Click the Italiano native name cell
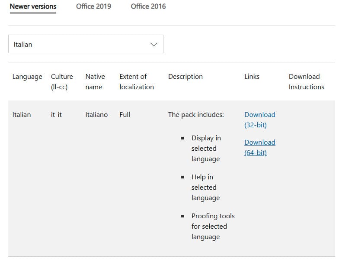Screen dimensions: 339x259 (96, 115)
